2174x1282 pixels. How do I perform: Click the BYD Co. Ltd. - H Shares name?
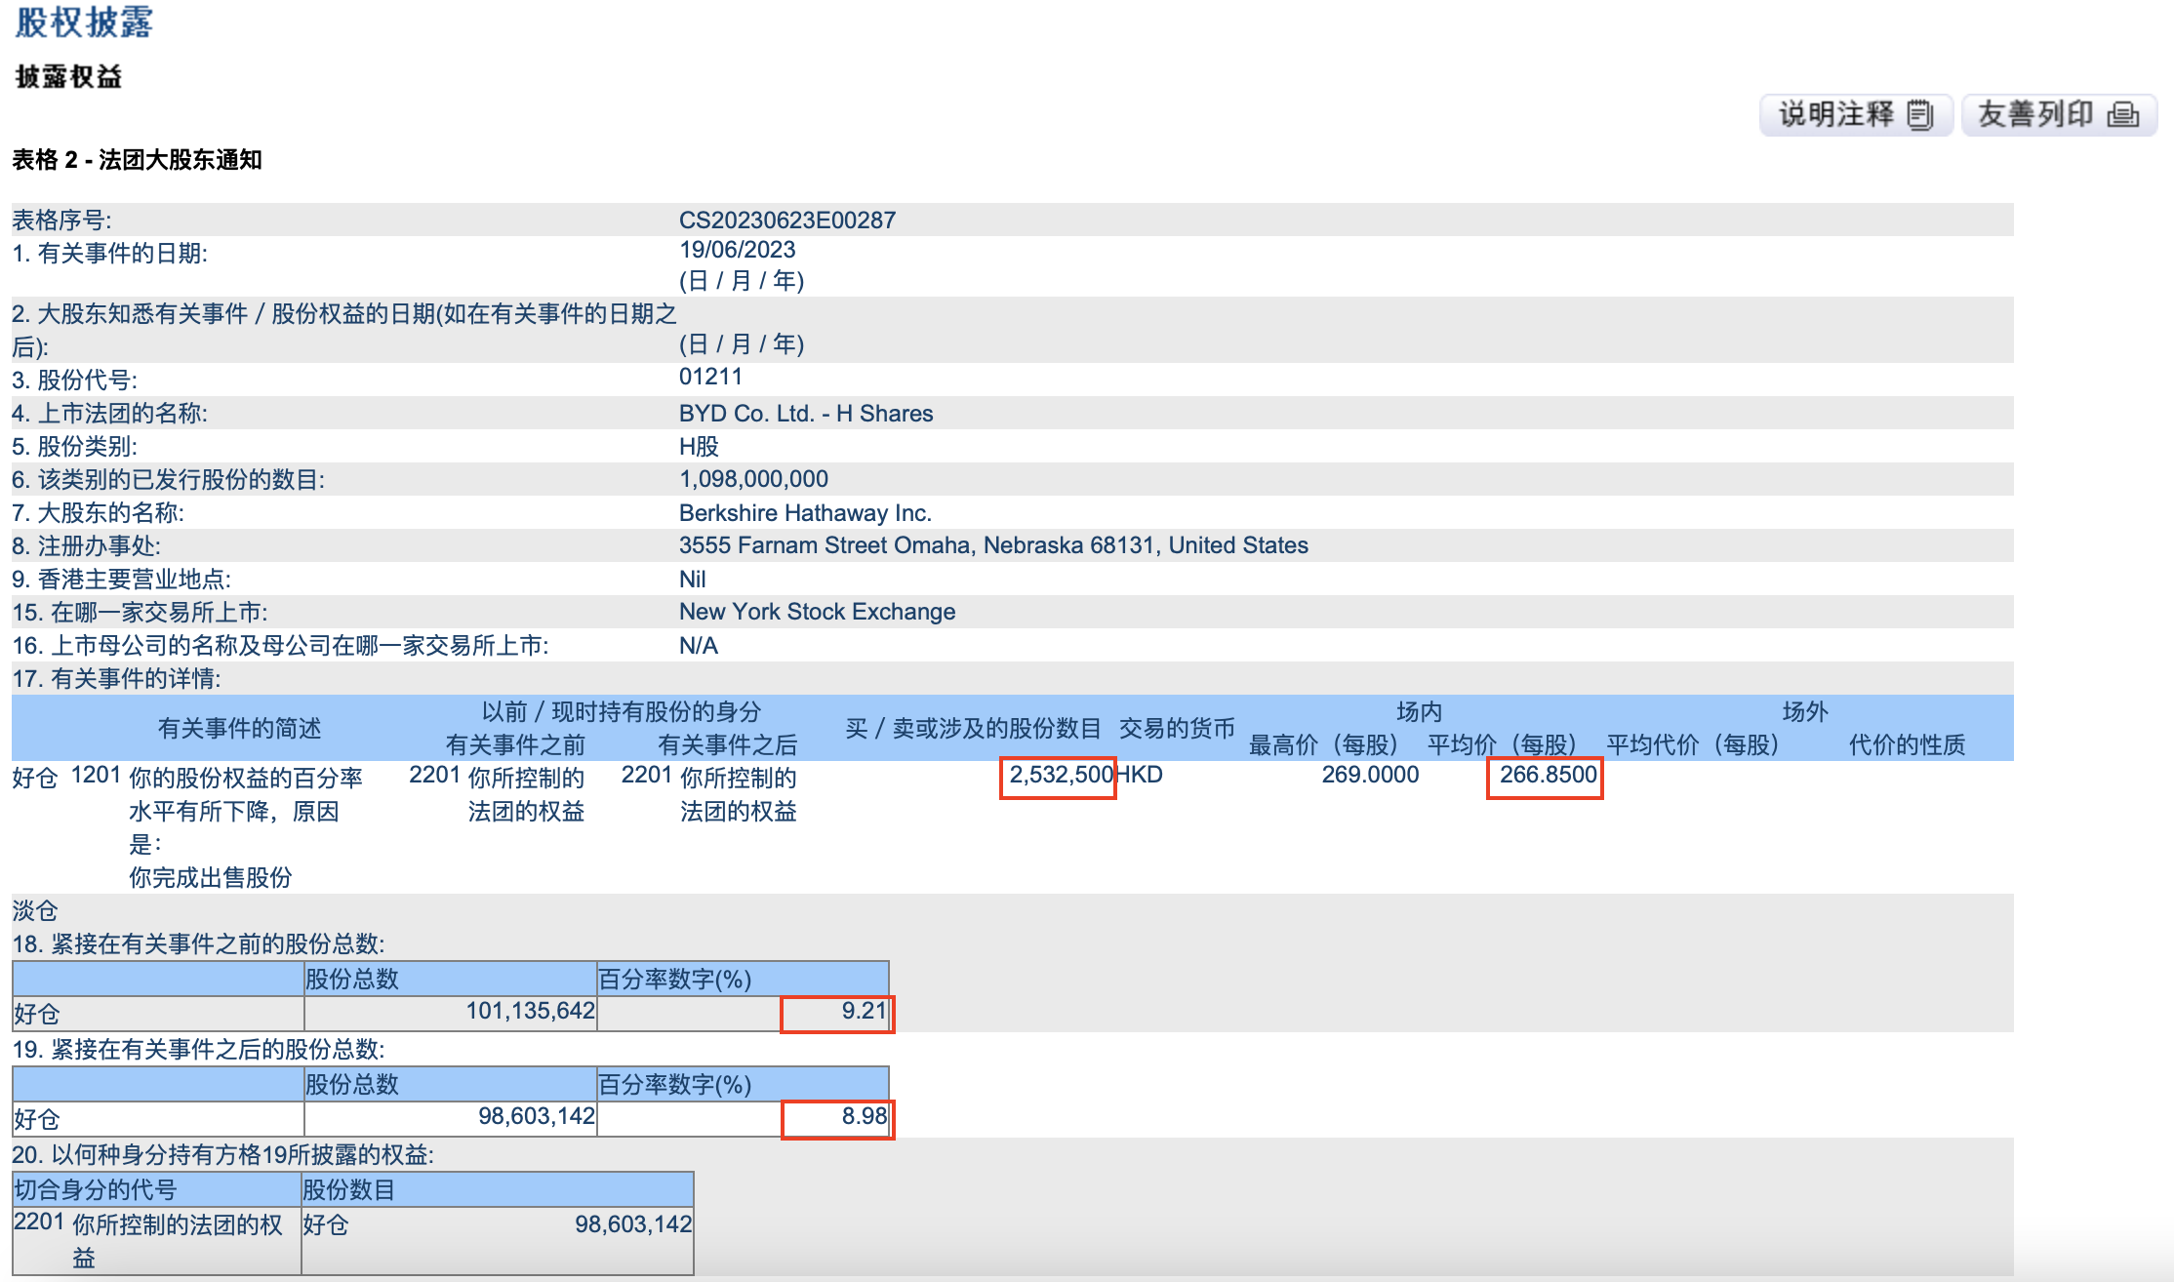point(805,414)
